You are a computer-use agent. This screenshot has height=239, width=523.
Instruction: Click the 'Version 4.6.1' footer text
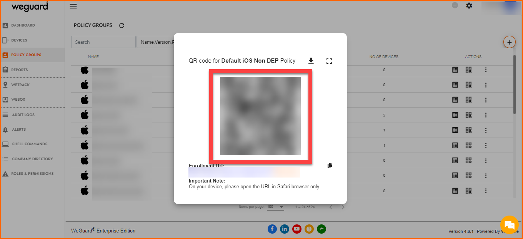[461, 231]
